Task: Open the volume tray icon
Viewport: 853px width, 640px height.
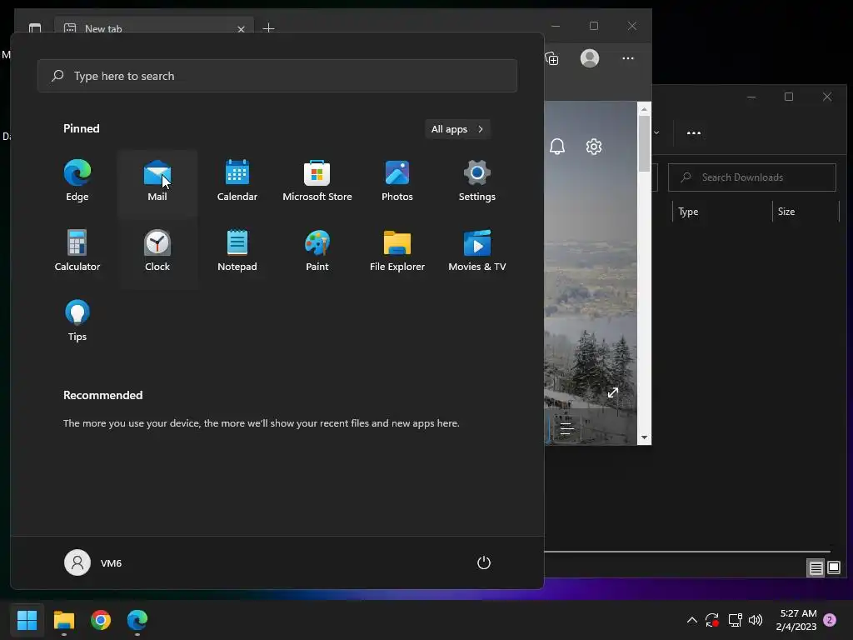Action: (756, 620)
